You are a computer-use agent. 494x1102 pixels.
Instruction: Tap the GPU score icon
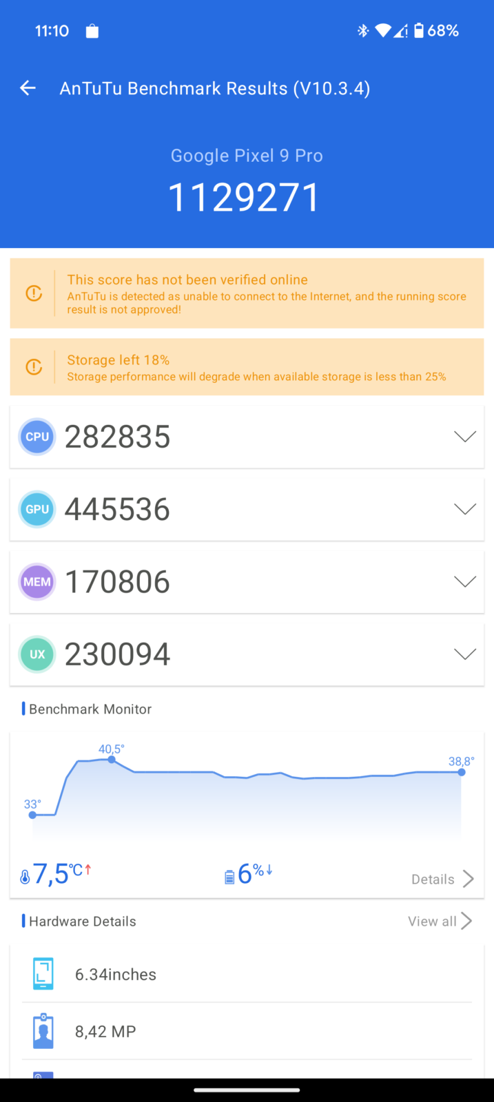37,509
